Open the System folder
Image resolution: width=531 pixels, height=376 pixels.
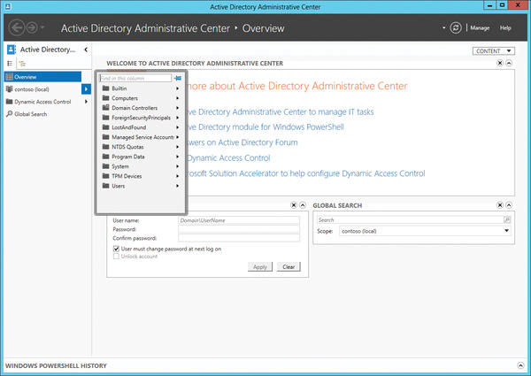click(x=119, y=166)
